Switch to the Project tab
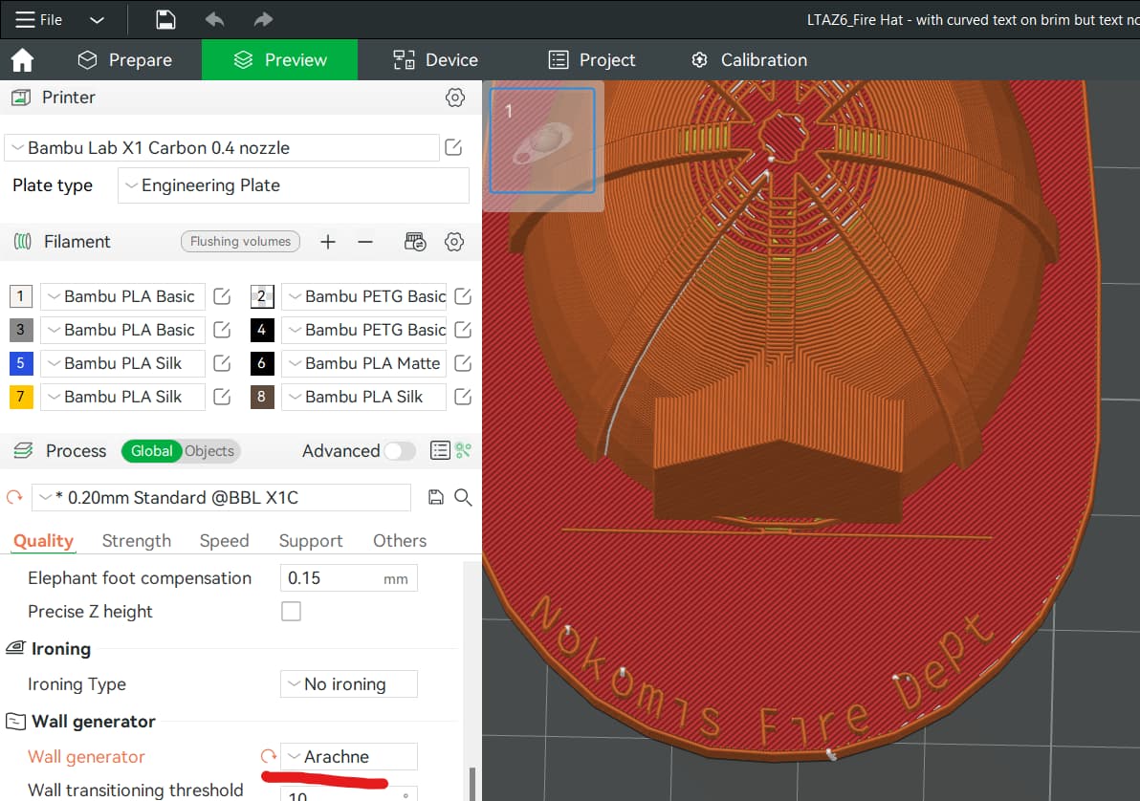 pyautogui.click(x=592, y=59)
